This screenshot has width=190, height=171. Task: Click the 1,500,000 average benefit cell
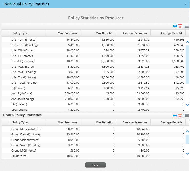(x=178, y=61)
